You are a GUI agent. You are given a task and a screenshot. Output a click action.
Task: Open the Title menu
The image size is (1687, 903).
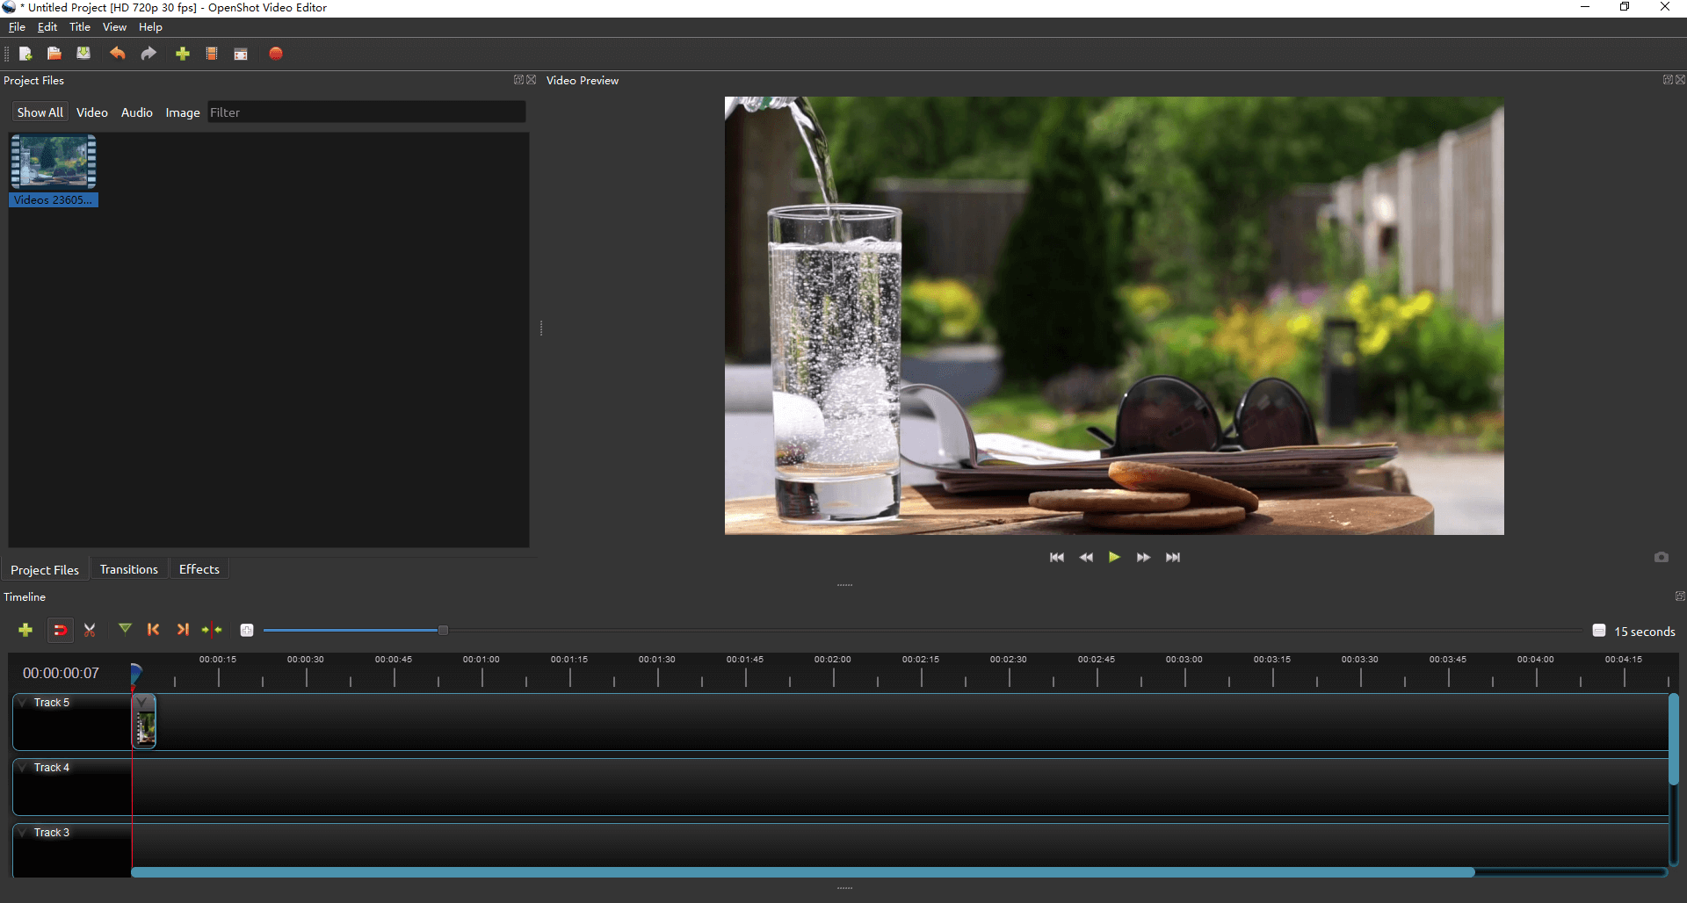(x=80, y=27)
